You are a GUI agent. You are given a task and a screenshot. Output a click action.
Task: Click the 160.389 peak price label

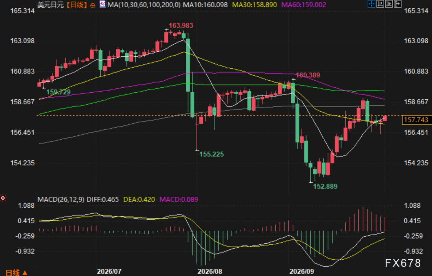(308, 75)
